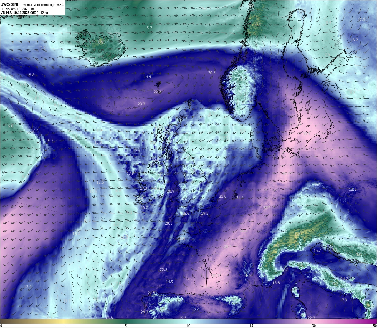Click the 30 tick on the color scale

(x=314, y=326)
